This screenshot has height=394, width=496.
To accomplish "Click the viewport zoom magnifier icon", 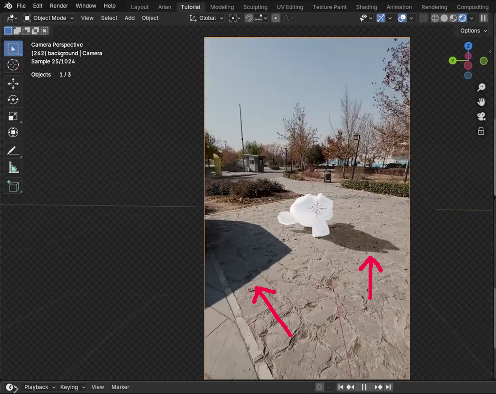I will pos(481,88).
